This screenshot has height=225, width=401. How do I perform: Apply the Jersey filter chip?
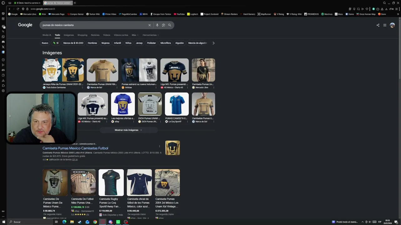139,43
